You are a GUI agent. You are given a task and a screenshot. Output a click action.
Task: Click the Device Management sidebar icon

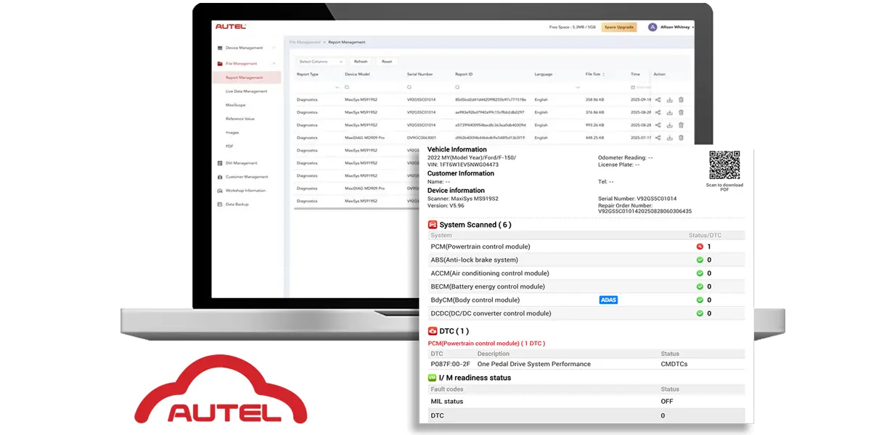[x=219, y=48]
